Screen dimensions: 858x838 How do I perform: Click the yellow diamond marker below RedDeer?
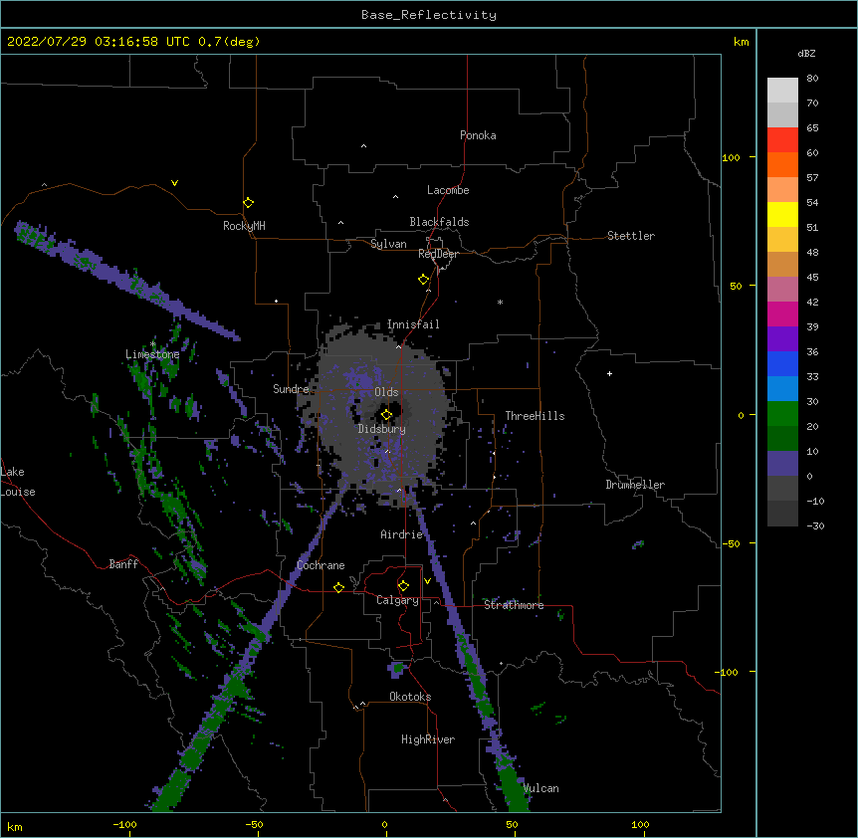423,280
